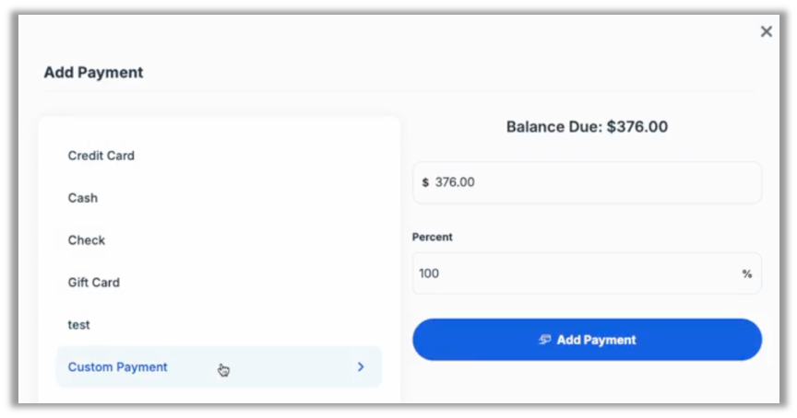Click the Add Payment dialog title
Viewport: 797px width, 418px height.
[93, 73]
